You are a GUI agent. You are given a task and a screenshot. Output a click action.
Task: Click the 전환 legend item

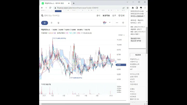67,33
